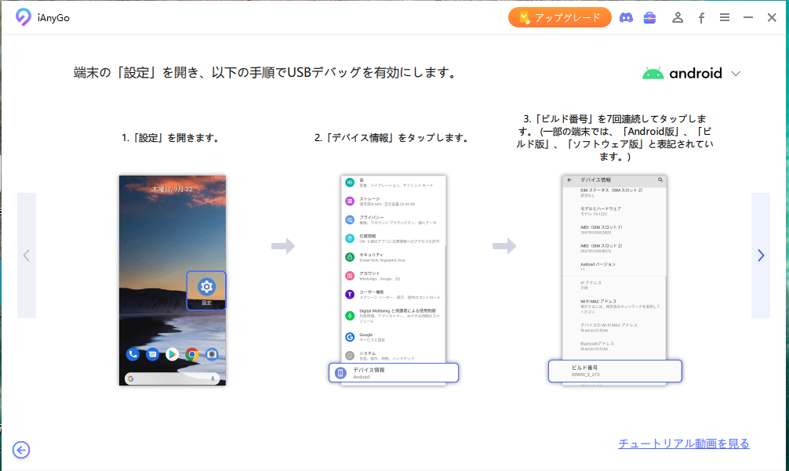The image size is (789, 471).
Task: Click the step 1 home screen thumbnail
Action: pos(172,235)
